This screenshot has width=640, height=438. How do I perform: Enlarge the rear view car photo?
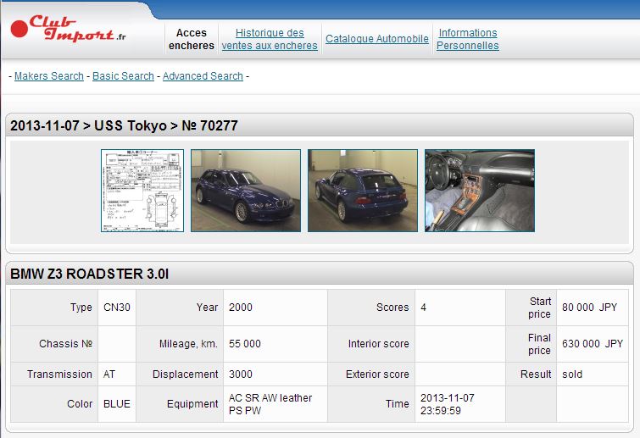click(x=363, y=191)
